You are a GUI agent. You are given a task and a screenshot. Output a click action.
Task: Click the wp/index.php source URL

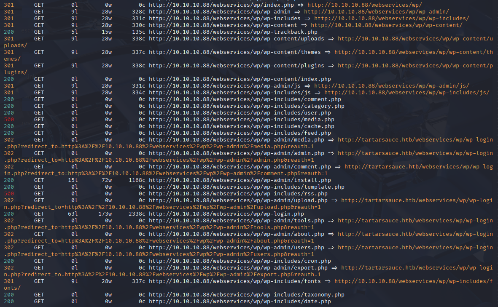click(x=221, y=5)
